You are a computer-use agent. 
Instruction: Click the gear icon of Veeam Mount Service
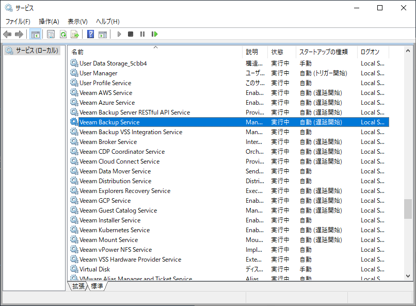(74, 240)
